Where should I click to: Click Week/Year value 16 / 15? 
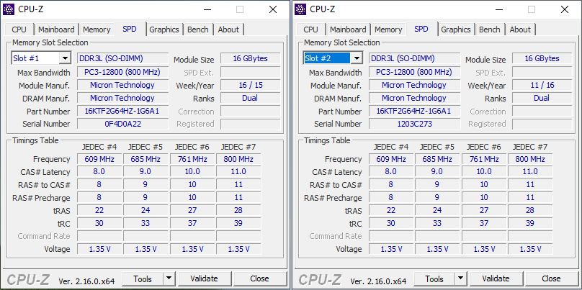(251, 86)
